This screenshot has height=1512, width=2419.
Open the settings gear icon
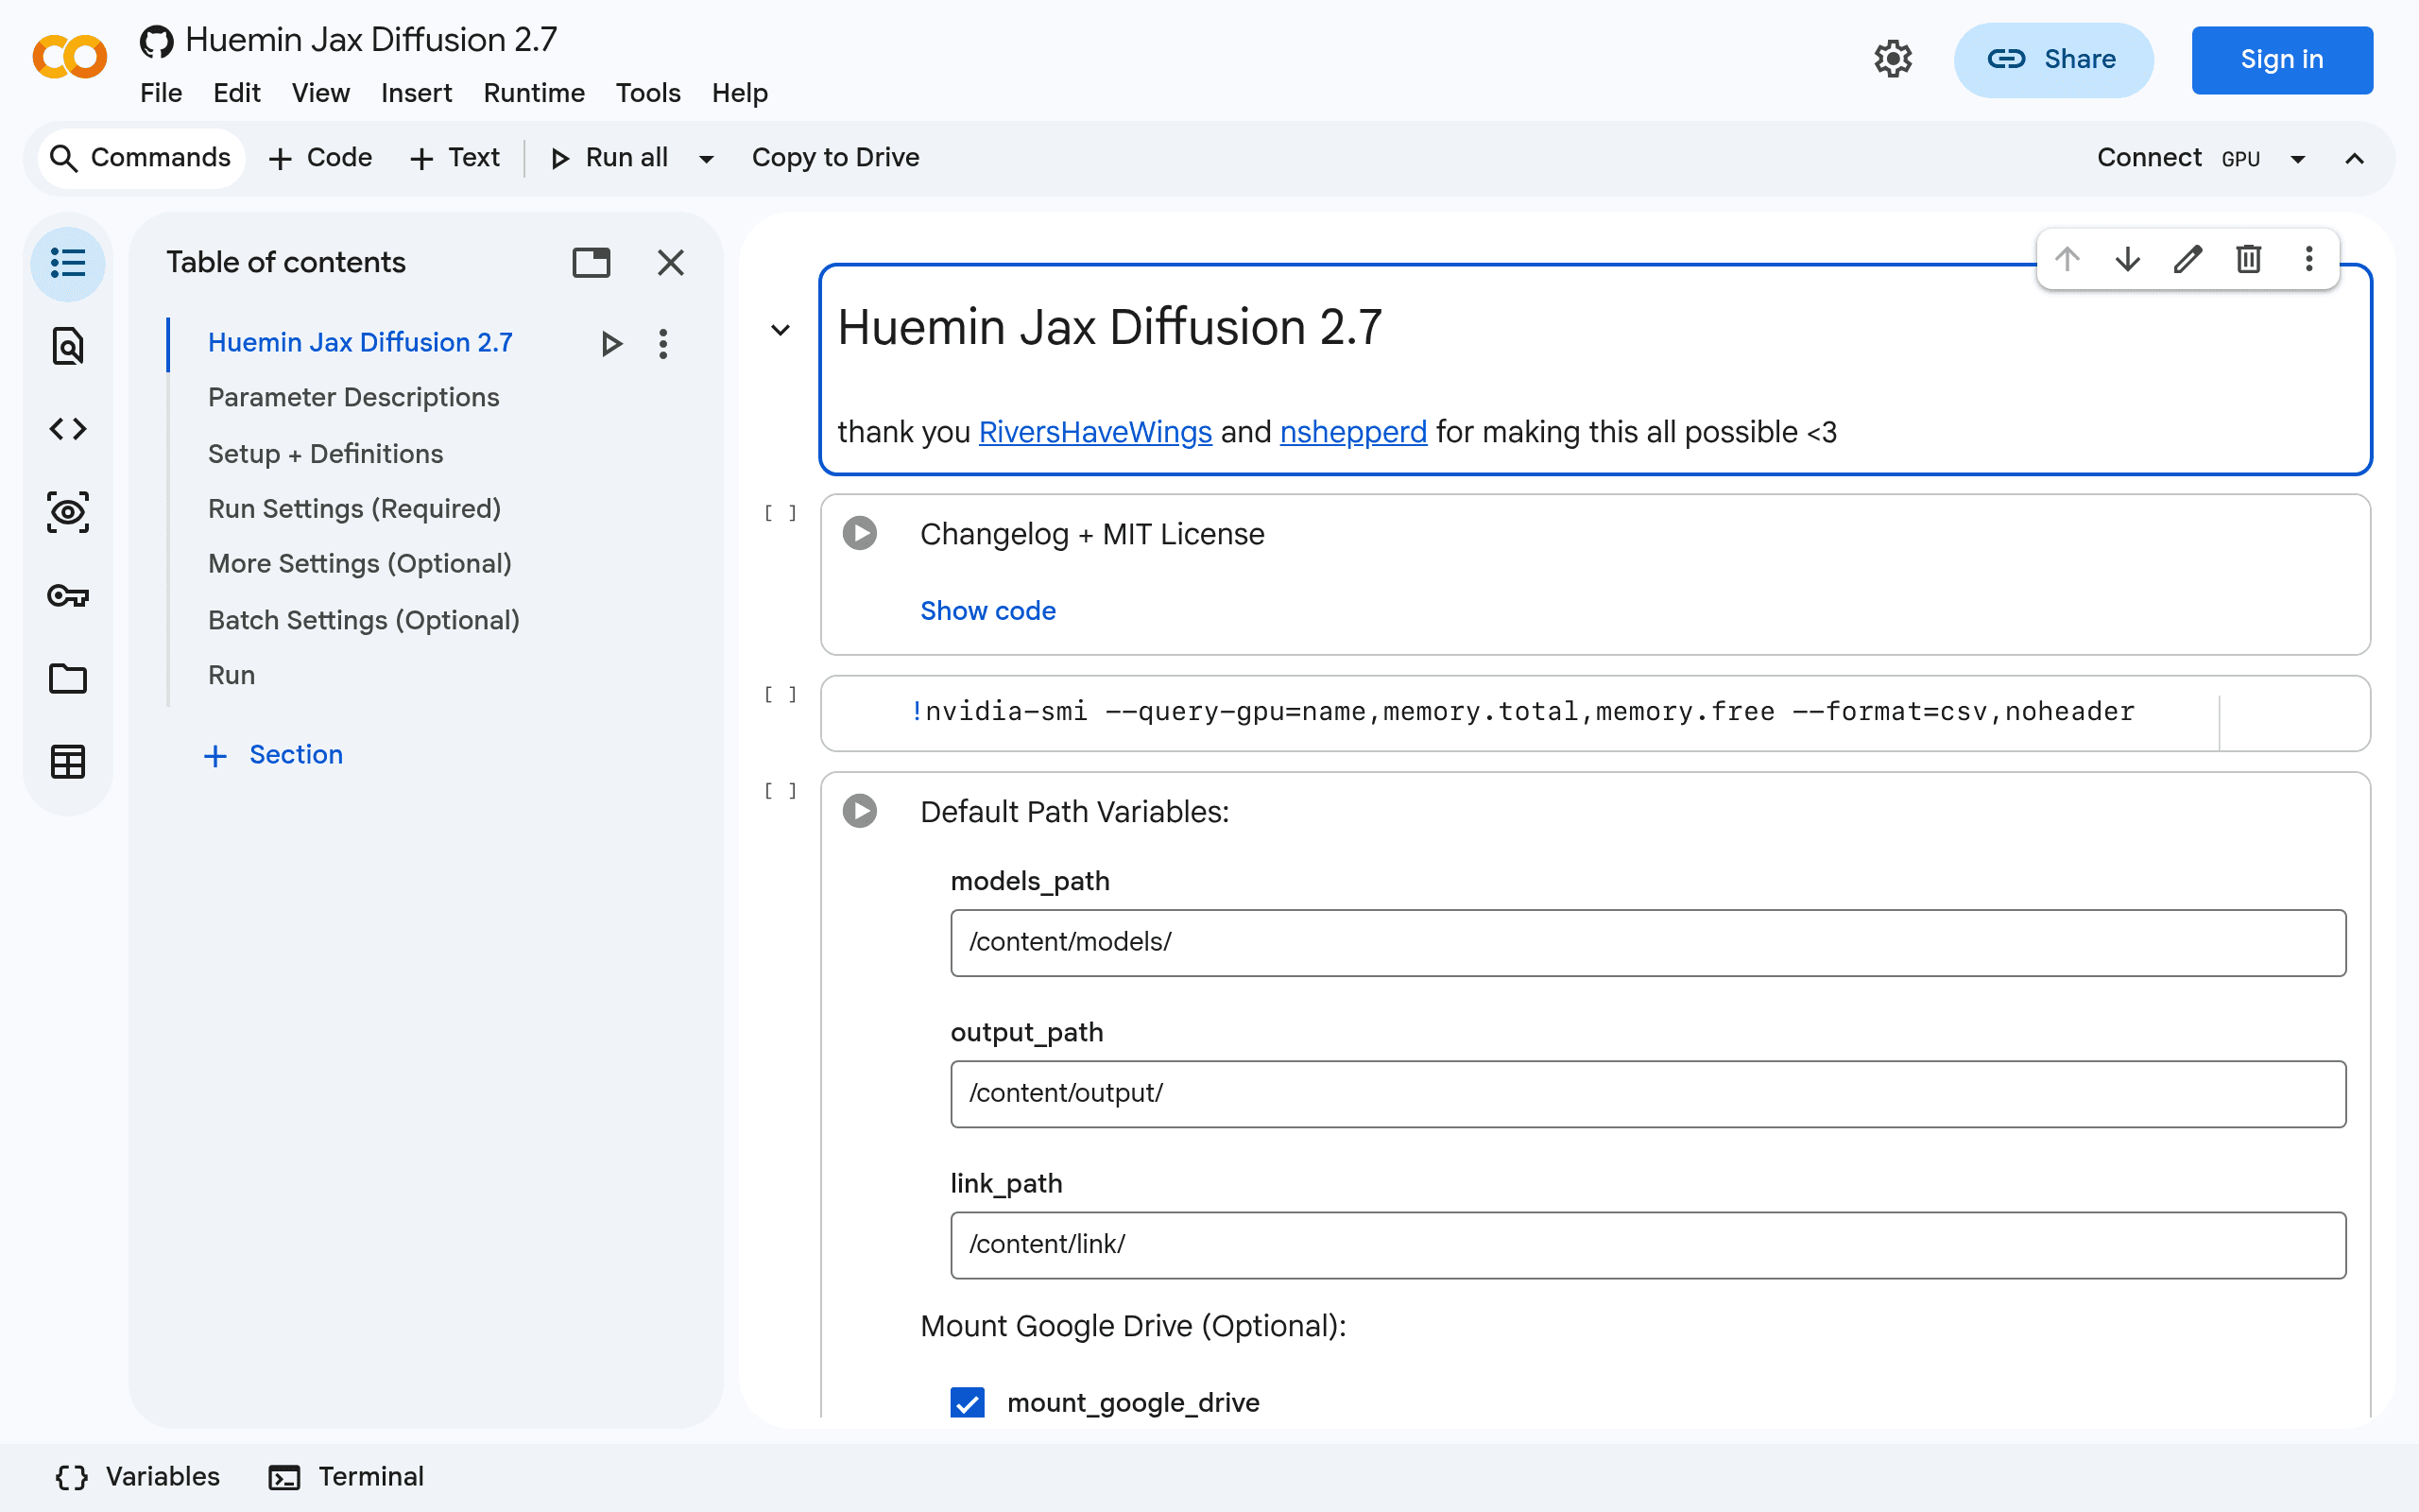click(x=1893, y=59)
